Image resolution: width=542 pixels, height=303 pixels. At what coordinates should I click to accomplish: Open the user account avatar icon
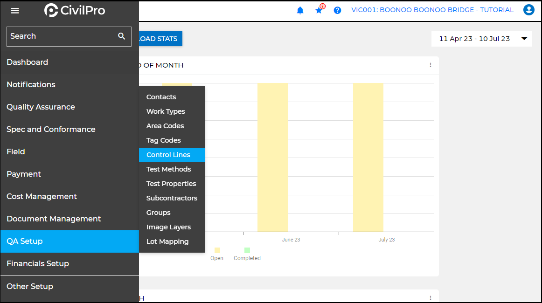528,10
